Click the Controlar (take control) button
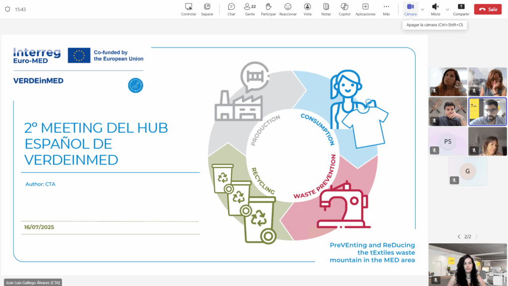The height and width of the screenshot is (286, 508). click(x=189, y=9)
